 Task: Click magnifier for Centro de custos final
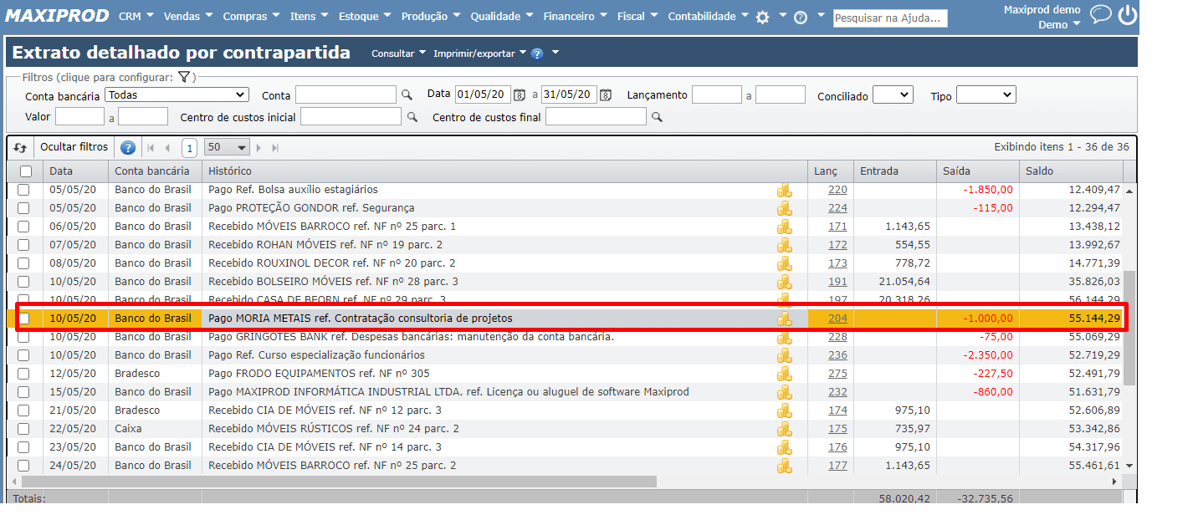click(657, 117)
